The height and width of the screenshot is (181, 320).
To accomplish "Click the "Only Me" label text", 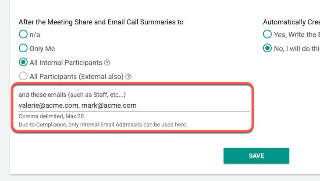I will [x=42, y=49].
